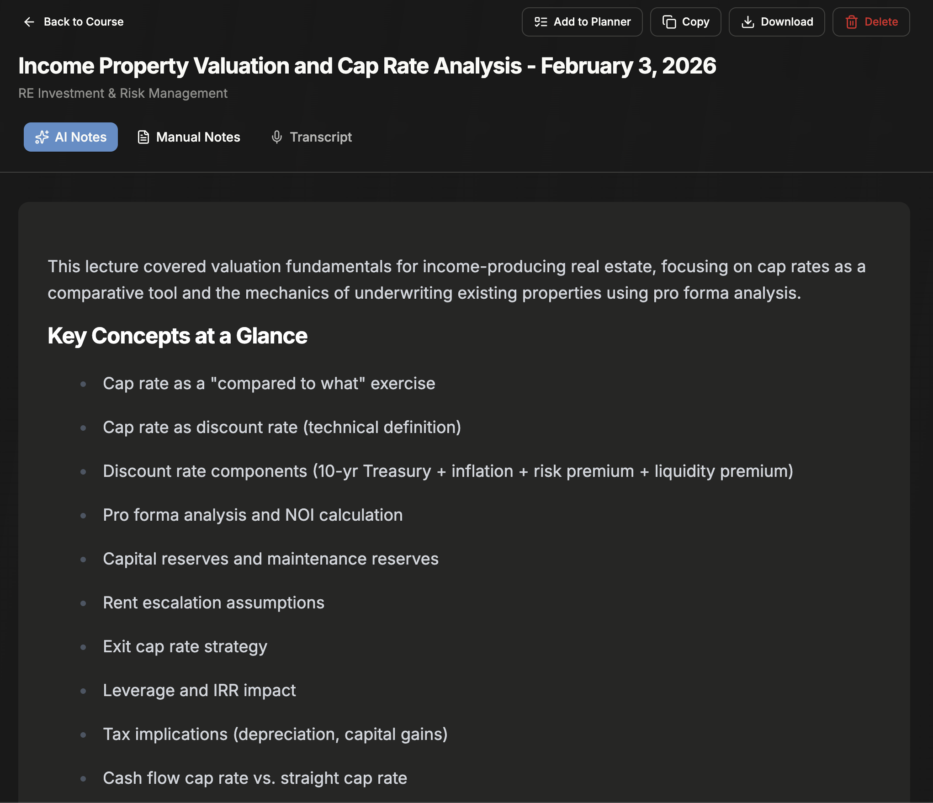Image resolution: width=933 pixels, height=803 pixels.
Task: Click the Leverage and IRR impact bullet
Action: pyautogui.click(x=199, y=690)
